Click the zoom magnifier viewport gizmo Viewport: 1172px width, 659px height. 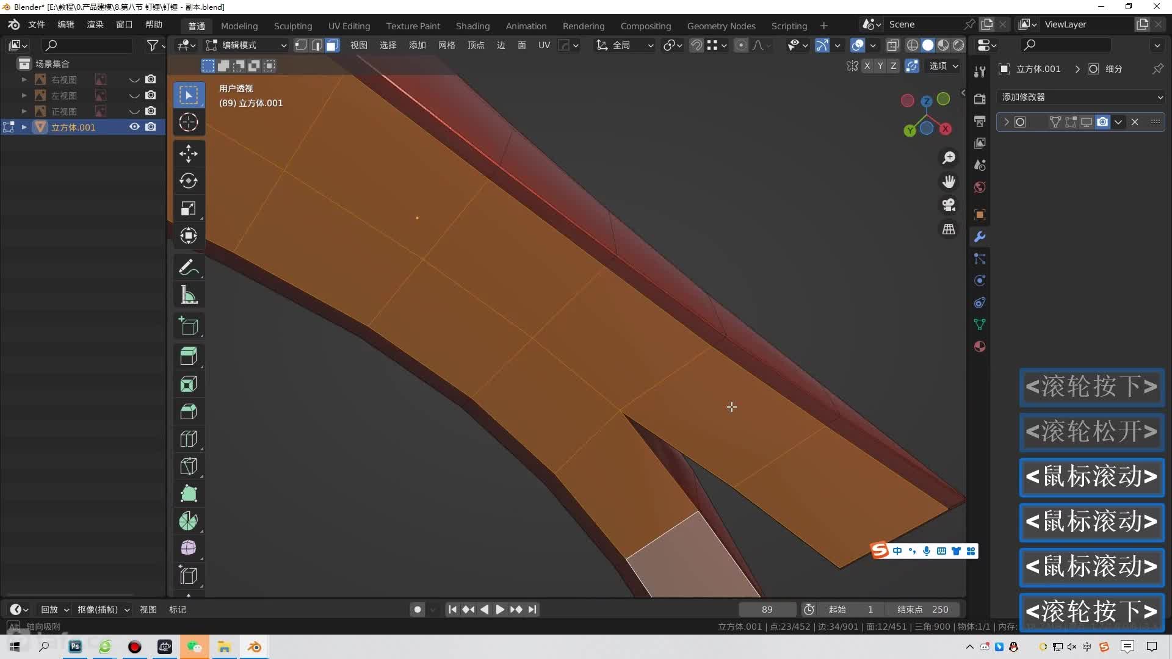pyautogui.click(x=949, y=158)
